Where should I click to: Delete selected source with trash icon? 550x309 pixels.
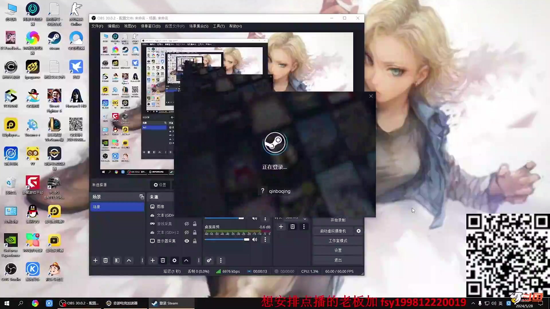[x=163, y=260]
